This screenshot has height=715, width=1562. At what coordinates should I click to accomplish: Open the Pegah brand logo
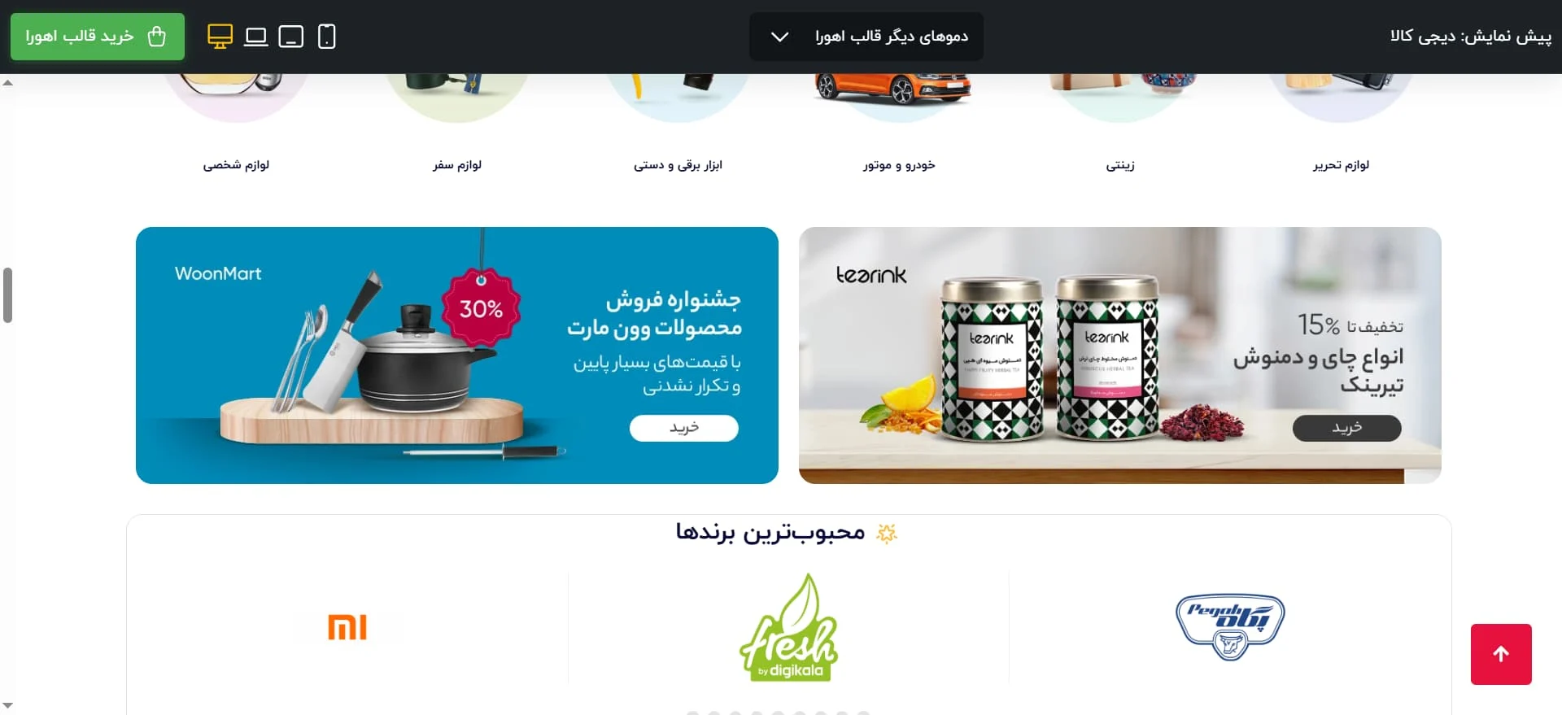pyautogui.click(x=1230, y=626)
